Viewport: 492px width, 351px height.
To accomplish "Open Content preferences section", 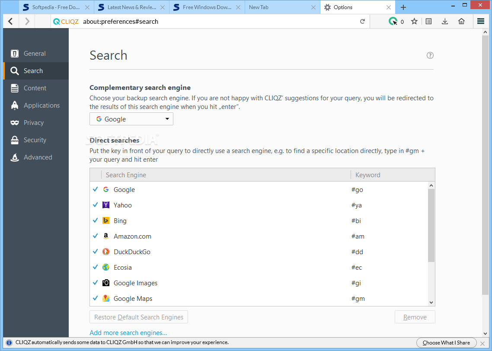I will pos(36,88).
